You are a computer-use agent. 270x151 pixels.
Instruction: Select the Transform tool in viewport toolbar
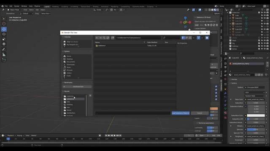click(4, 44)
